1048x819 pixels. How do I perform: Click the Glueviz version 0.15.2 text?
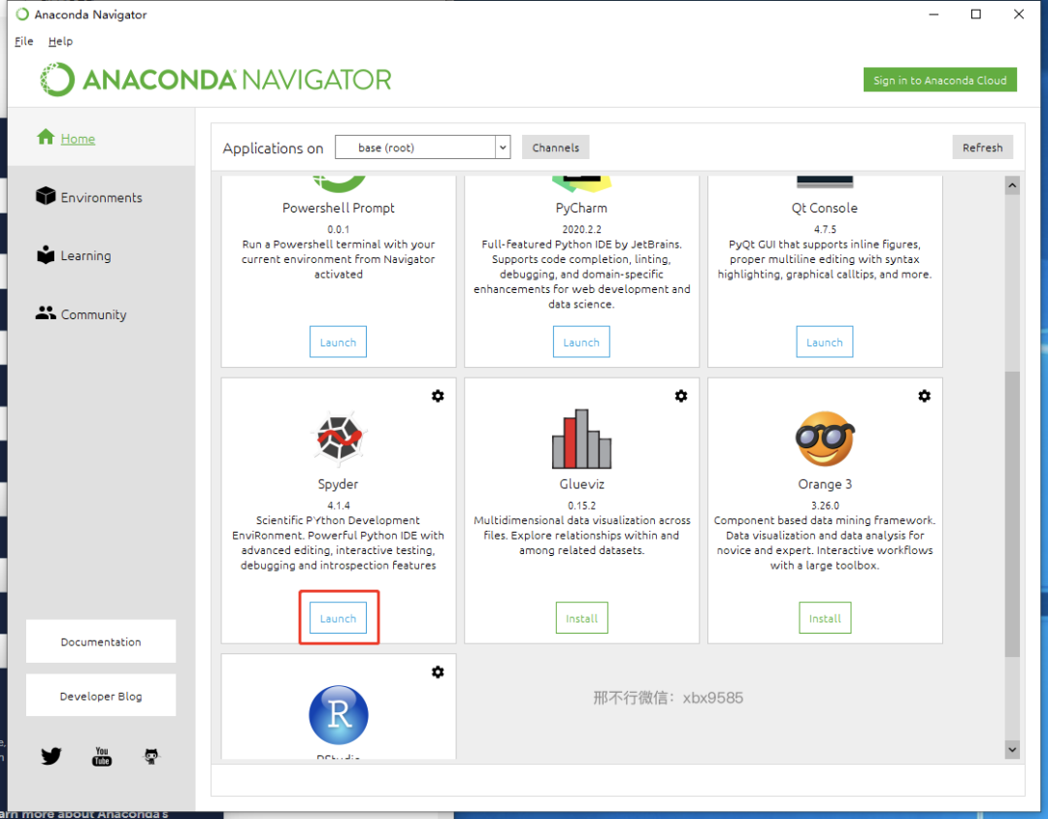(581, 506)
